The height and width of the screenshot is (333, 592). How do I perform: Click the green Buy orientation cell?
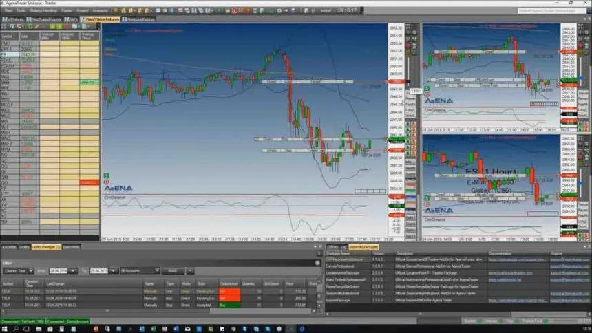click(x=229, y=305)
